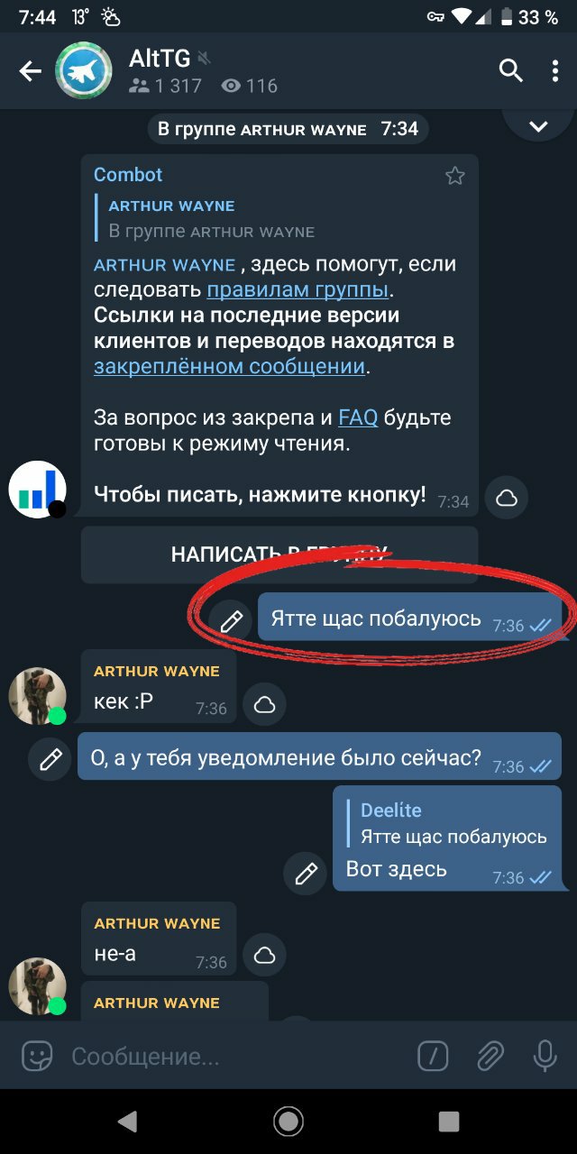Image resolution: width=577 pixels, height=1154 pixels.
Task: Star the Combot message
Action: [x=455, y=176]
